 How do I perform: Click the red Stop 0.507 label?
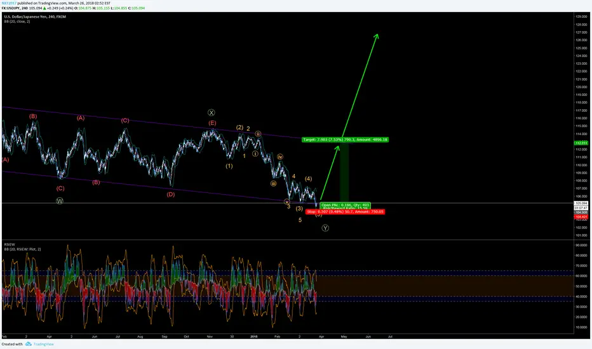(345, 212)
